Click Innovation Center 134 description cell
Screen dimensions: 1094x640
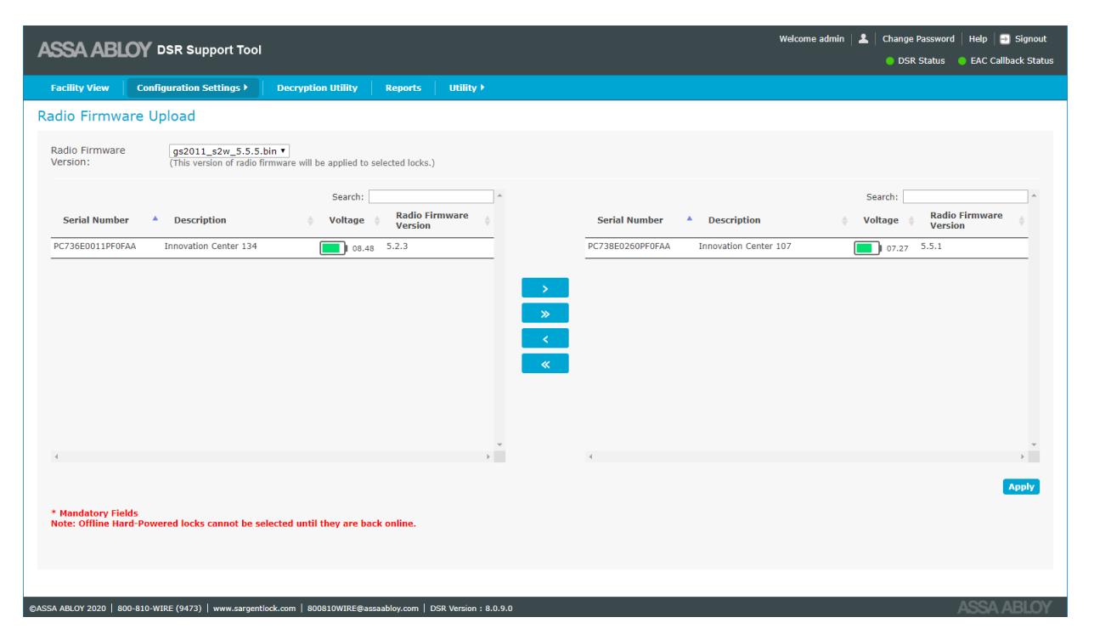(x=211, y=246)
